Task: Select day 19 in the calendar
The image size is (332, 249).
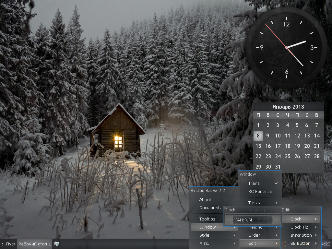Action: coord(297,146)
